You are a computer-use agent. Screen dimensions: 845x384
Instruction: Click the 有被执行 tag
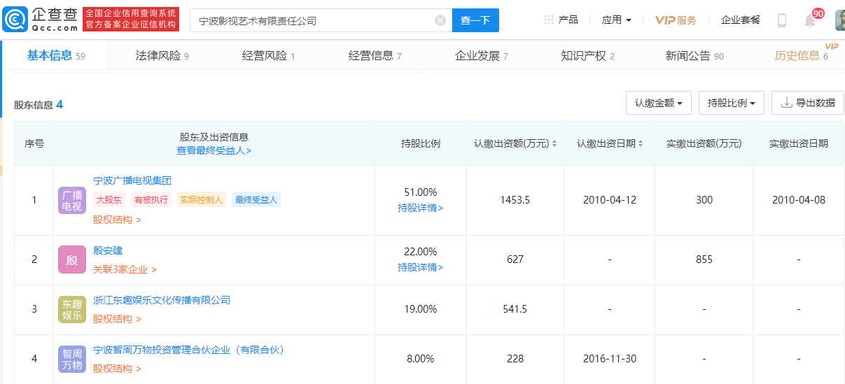pyautogui.click(x=151, y=200)
